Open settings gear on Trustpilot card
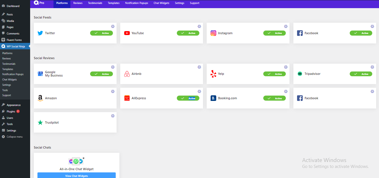Image resolution: width=379 pixels, height=178 pixels. click(113, 116)
